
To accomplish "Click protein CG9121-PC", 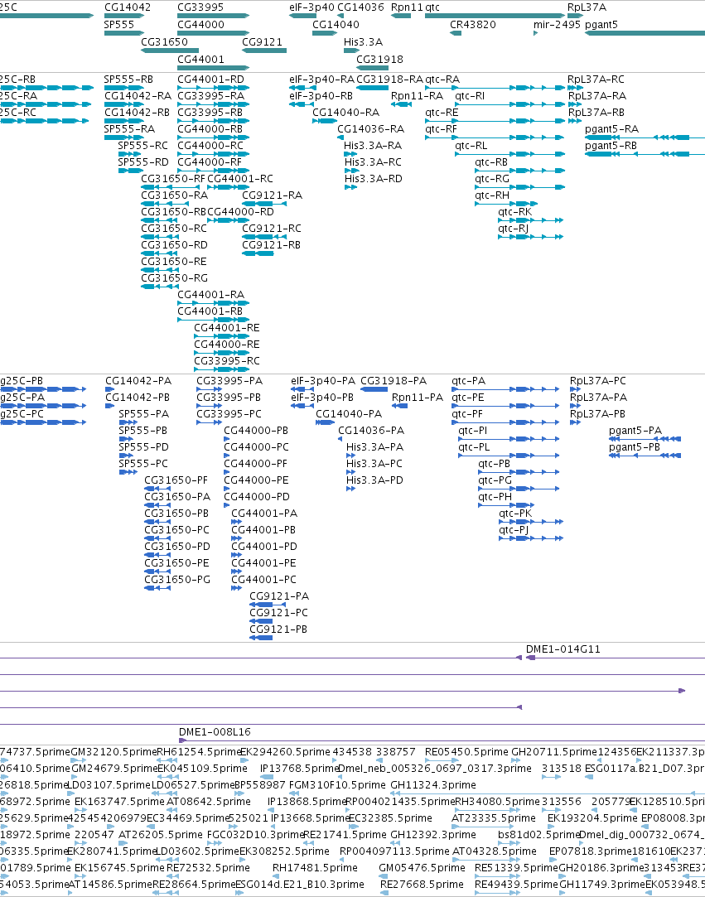I will [x=278, y=613].
